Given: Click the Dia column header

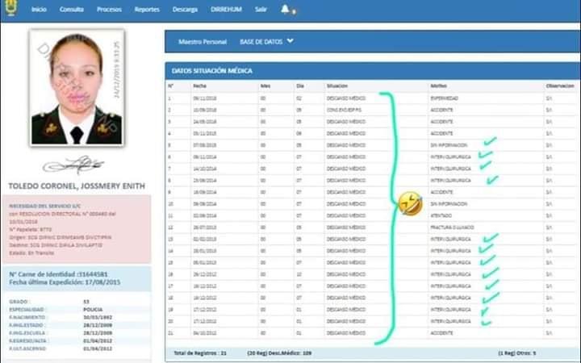Looking at the screenshot, I should point(299,86).
